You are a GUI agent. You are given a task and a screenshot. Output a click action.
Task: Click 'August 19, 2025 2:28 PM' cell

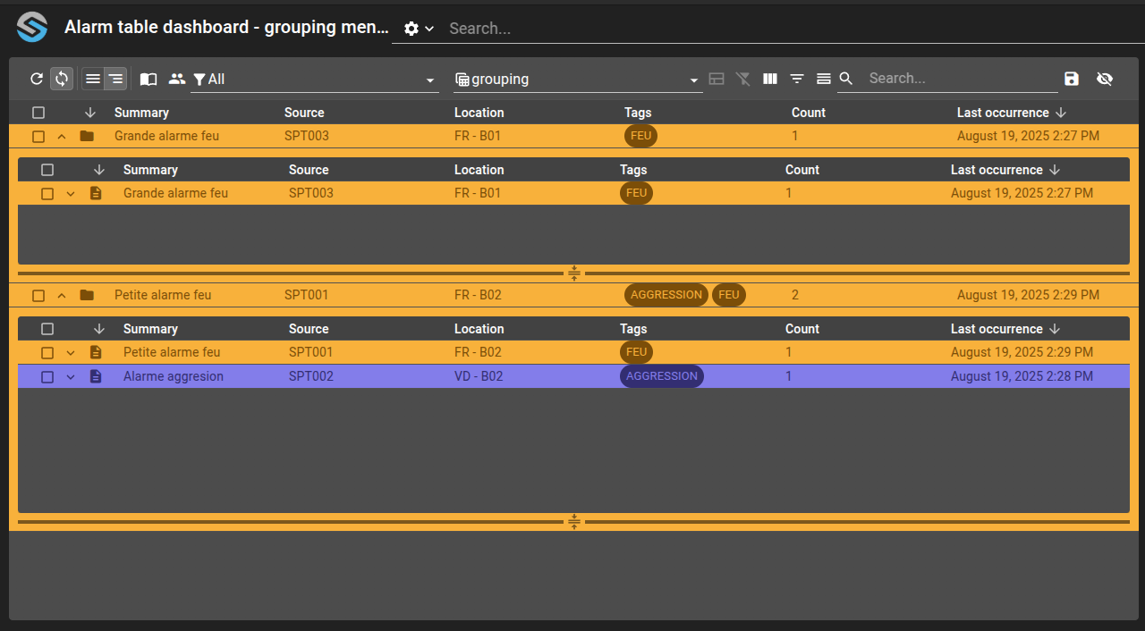click(x=1022, y=376)
